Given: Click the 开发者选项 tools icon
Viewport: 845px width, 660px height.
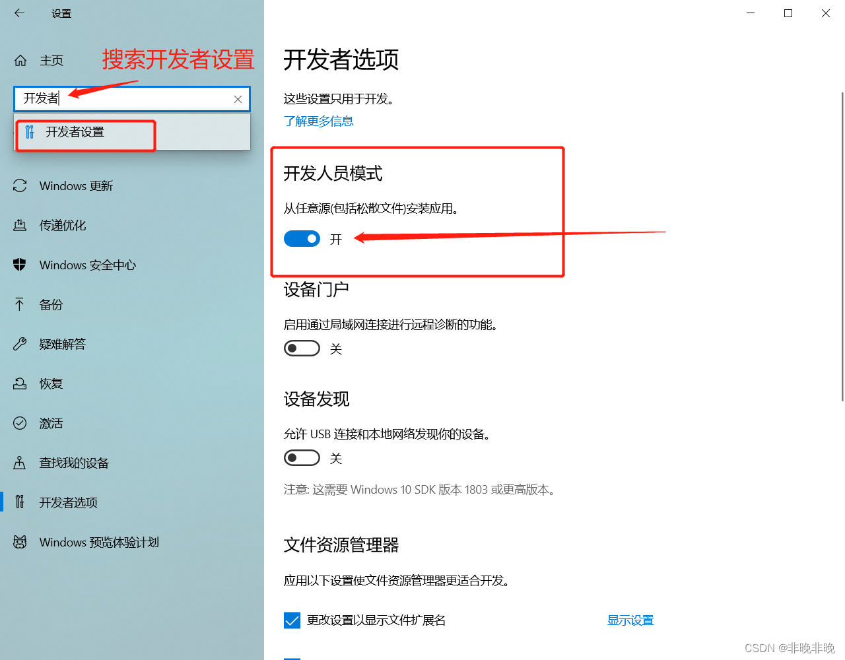Looking at the screenshot, I should pos(20,502).
